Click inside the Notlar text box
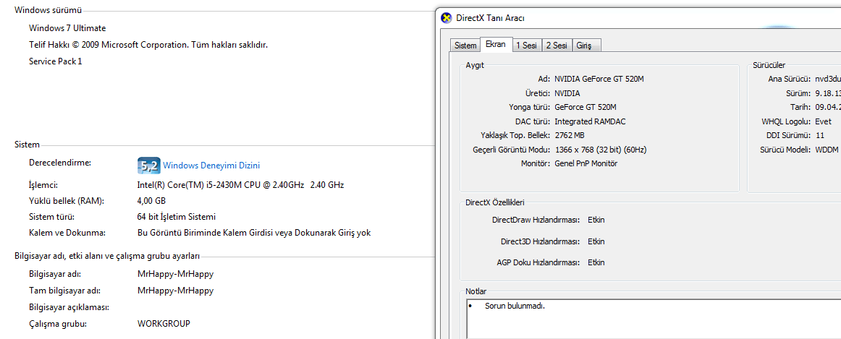Viewport: 841px width, 339px height. [x=654, y=319]
